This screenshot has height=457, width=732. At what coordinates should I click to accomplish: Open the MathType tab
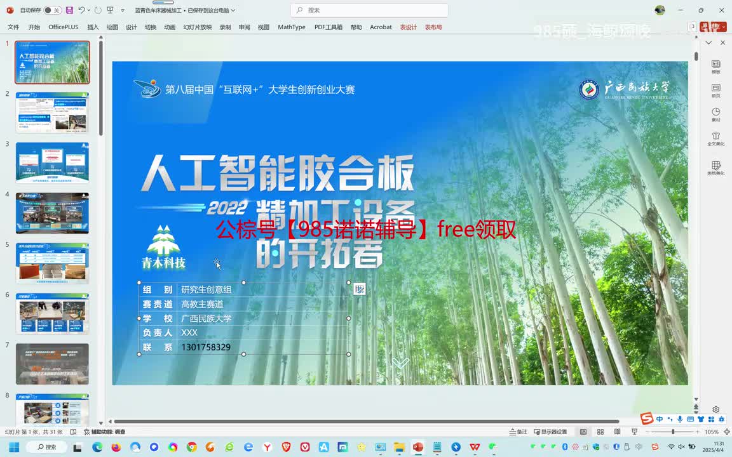click(x=291, y=27)
